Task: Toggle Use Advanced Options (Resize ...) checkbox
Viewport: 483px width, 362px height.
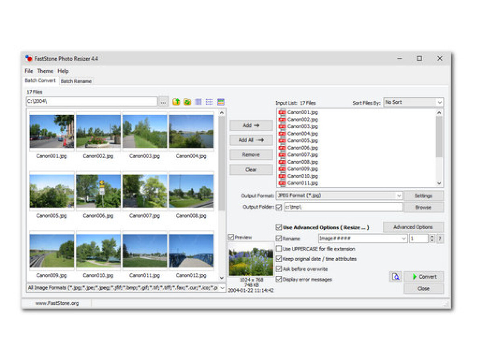Action: (279, 228)
